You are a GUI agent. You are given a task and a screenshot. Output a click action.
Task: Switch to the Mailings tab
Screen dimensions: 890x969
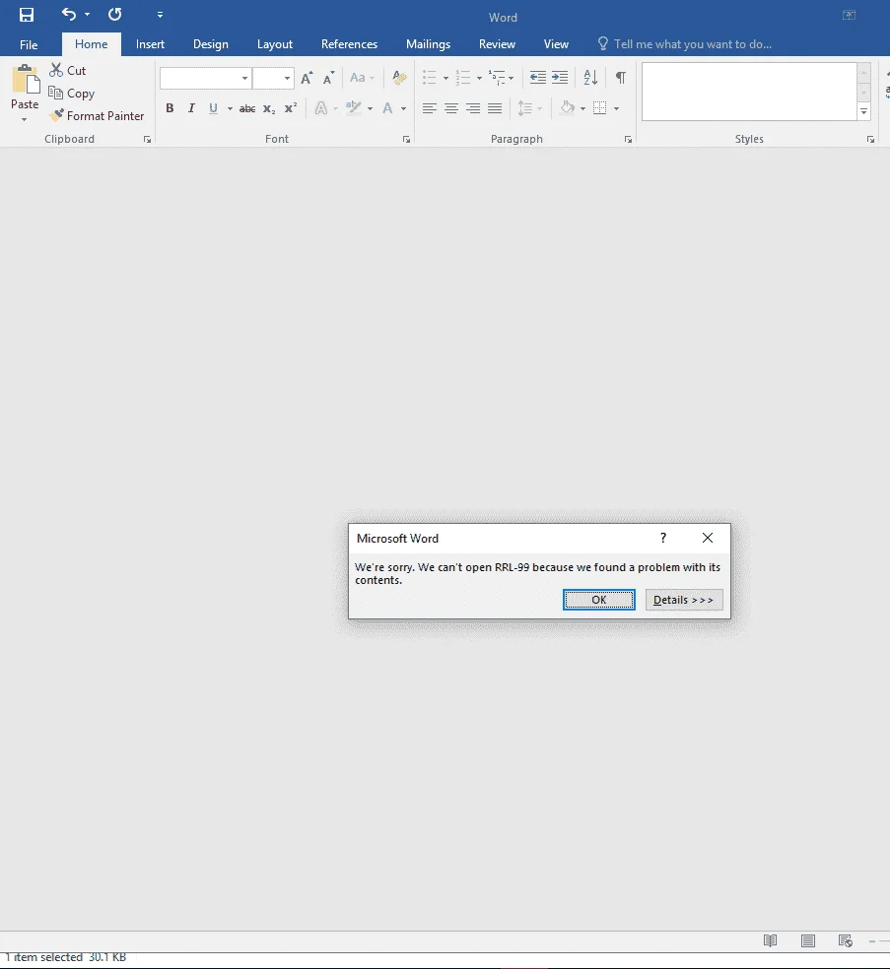(x=428, y=44)
